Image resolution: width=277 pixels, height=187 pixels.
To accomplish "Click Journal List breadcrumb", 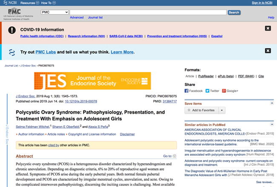I will (x=11, y=65).
